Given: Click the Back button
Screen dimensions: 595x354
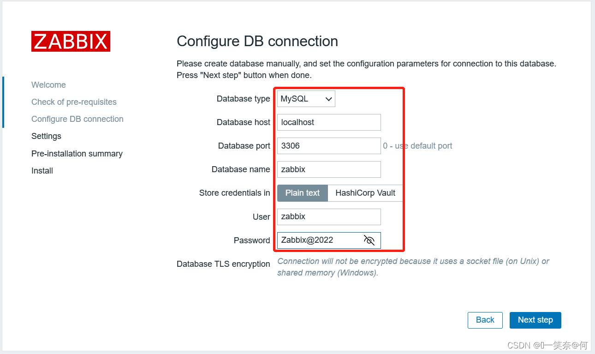Looking at the screenshot, I should click(x=485, y=320).
